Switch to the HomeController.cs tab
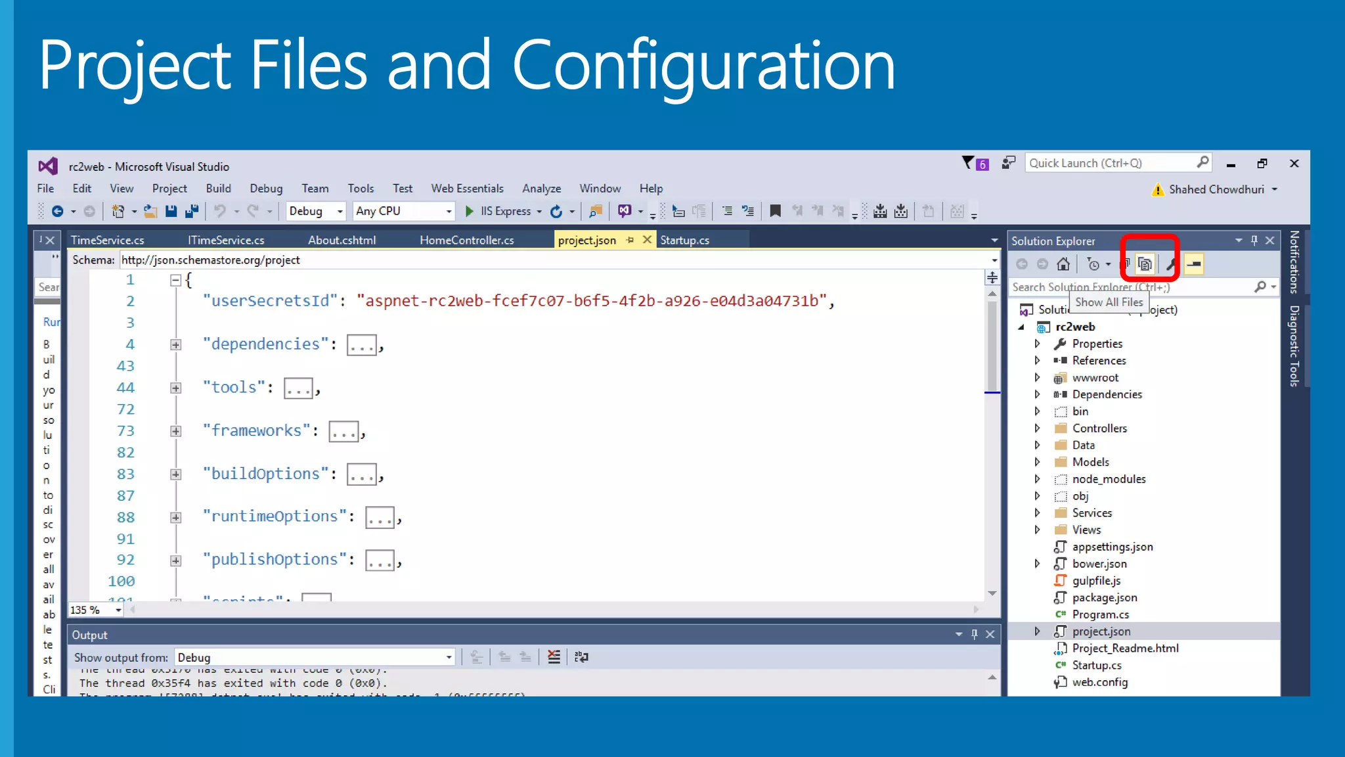1345x757 pixels. click(466, 240)
